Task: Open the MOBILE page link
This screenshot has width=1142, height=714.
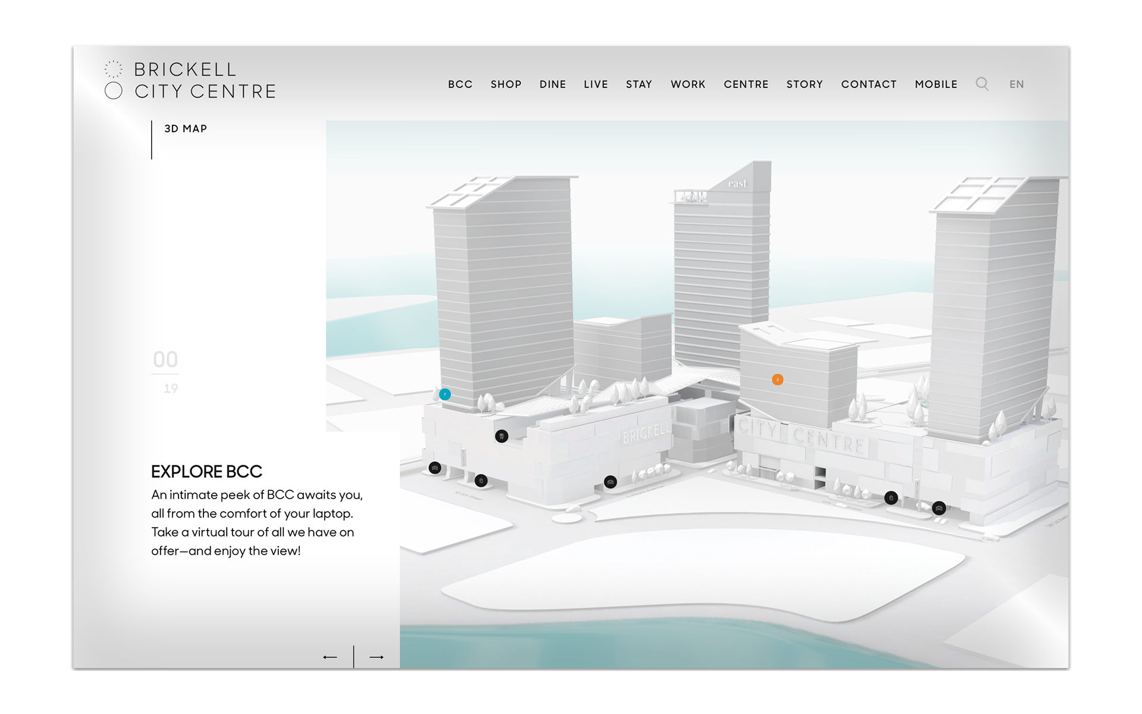Action: (936, 84)
